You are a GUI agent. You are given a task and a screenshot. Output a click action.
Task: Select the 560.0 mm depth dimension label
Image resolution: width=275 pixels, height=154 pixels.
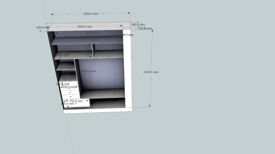coord(43,27)
